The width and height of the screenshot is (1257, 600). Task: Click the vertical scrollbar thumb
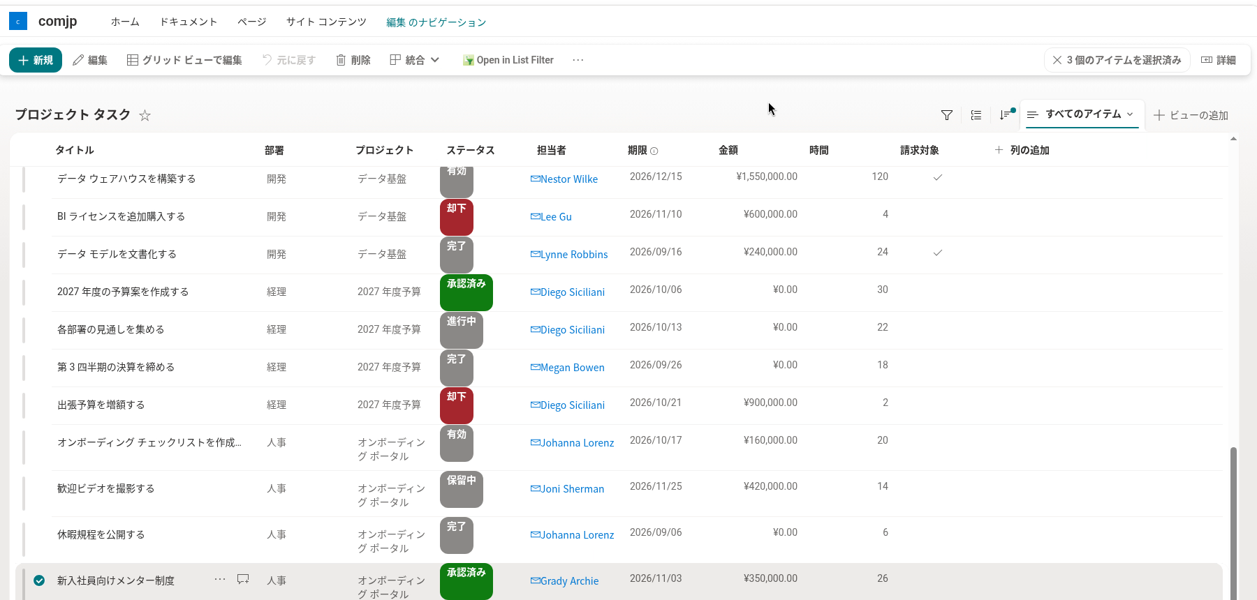[1233, 523]
